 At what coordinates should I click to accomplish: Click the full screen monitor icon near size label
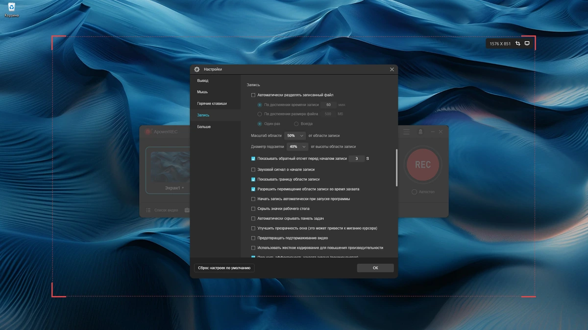click(x=527, y=44)
